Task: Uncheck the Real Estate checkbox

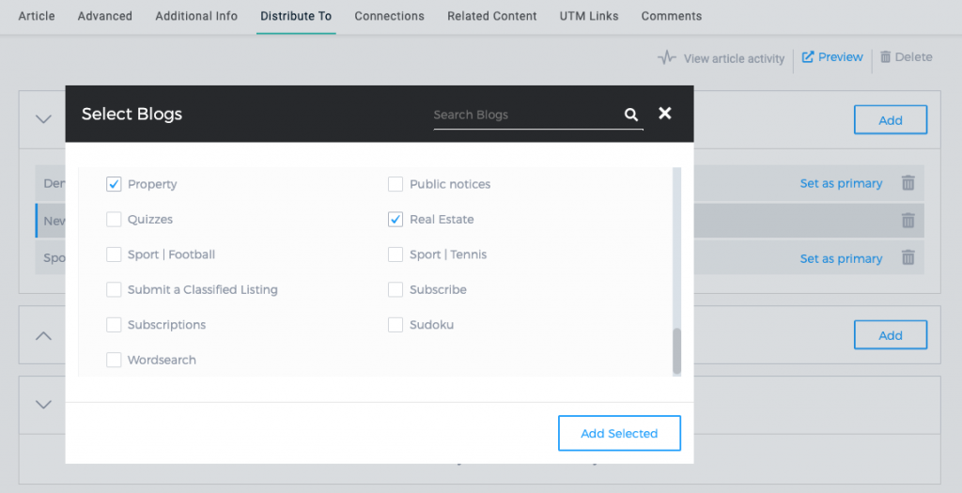Action: tap(396, 219)
